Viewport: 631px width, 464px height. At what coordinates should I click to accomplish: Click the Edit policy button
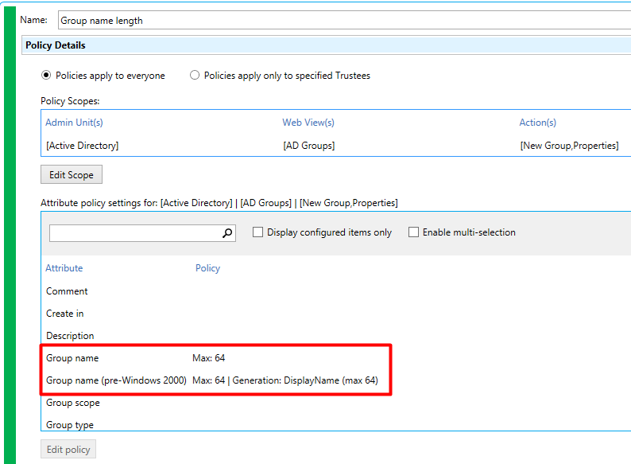point(68,449)
